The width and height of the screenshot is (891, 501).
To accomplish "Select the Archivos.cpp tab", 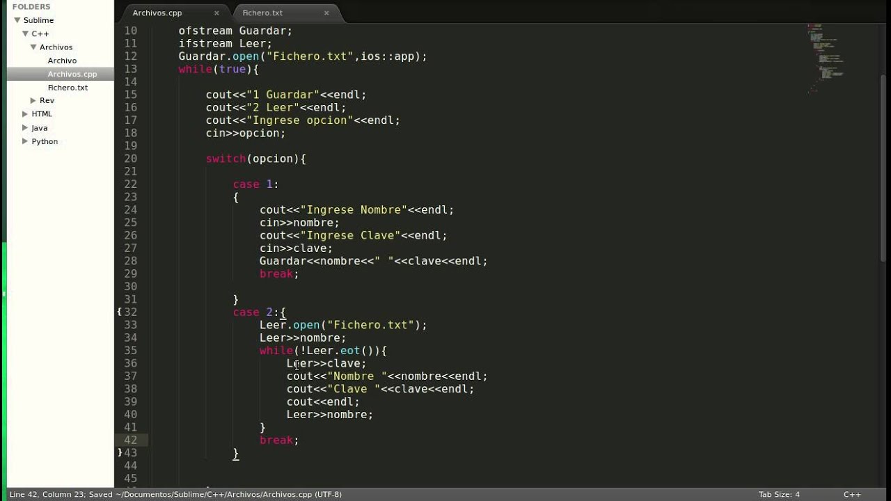I will [x=157, y=13].
